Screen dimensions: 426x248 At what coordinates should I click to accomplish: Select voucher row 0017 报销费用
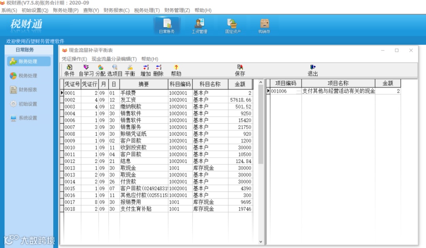157,202
